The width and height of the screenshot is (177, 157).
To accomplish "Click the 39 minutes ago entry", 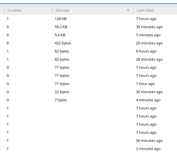I will (149, 27).
